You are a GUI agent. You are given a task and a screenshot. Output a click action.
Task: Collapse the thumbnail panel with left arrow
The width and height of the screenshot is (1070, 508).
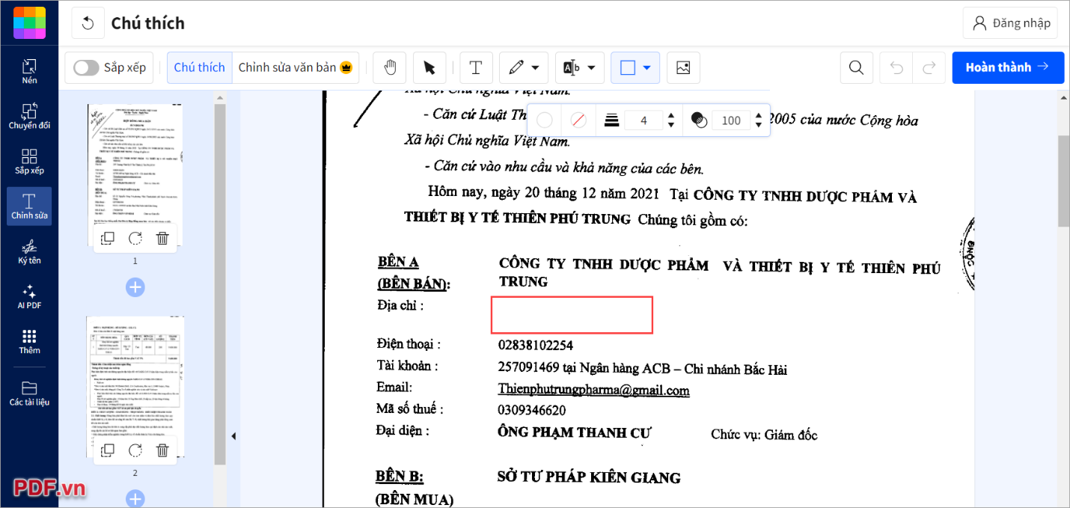[232, 436]
